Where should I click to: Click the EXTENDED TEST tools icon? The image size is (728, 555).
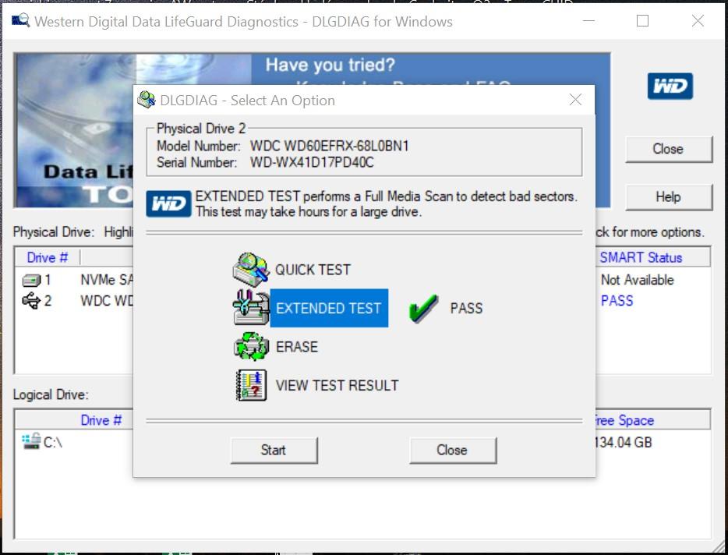[251, 307]
